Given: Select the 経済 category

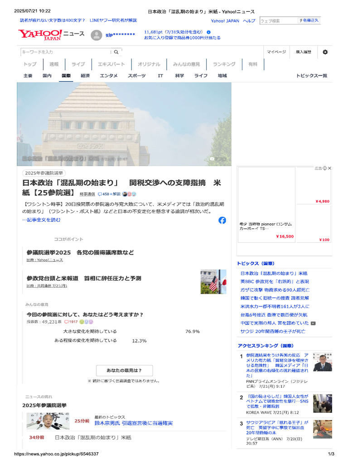Looking at the screenshot, I should click(85, 76).
